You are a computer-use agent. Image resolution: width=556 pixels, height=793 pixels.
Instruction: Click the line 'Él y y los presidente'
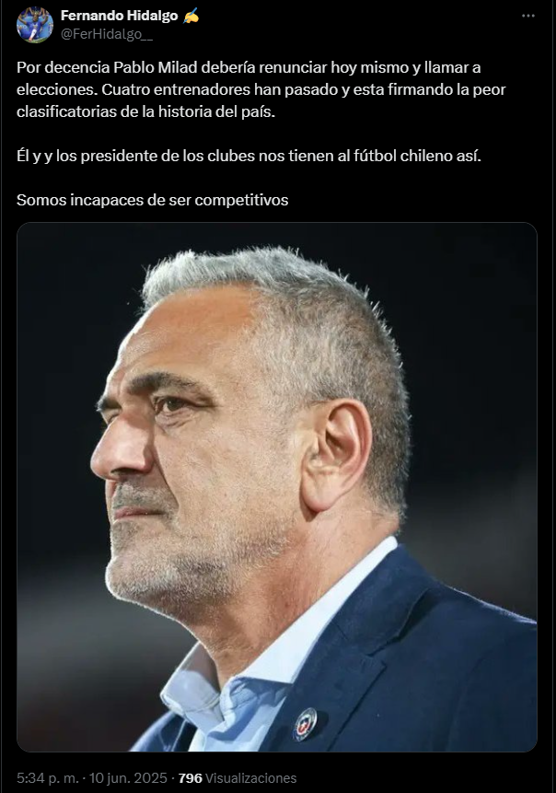(249, 156)
